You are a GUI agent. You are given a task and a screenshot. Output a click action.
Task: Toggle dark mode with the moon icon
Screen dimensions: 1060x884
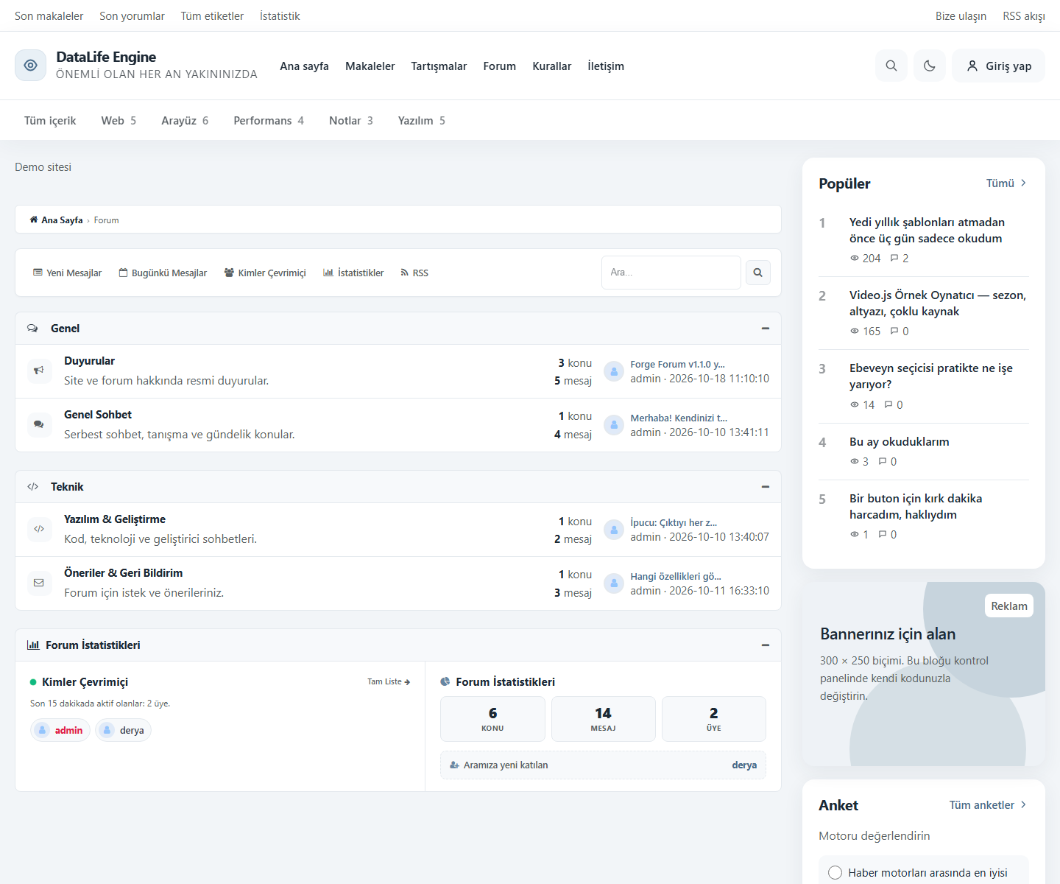pyautogui.click(x=930, y=66)
